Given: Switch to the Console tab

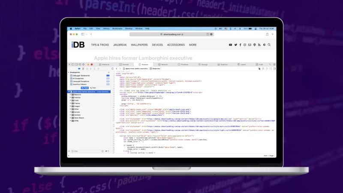Looking at the screenshot, I should [x=124, y=65].
